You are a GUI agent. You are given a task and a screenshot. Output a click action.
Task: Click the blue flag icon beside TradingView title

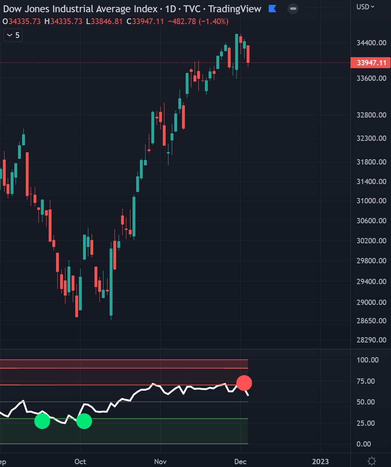click(x=272, y=9)
